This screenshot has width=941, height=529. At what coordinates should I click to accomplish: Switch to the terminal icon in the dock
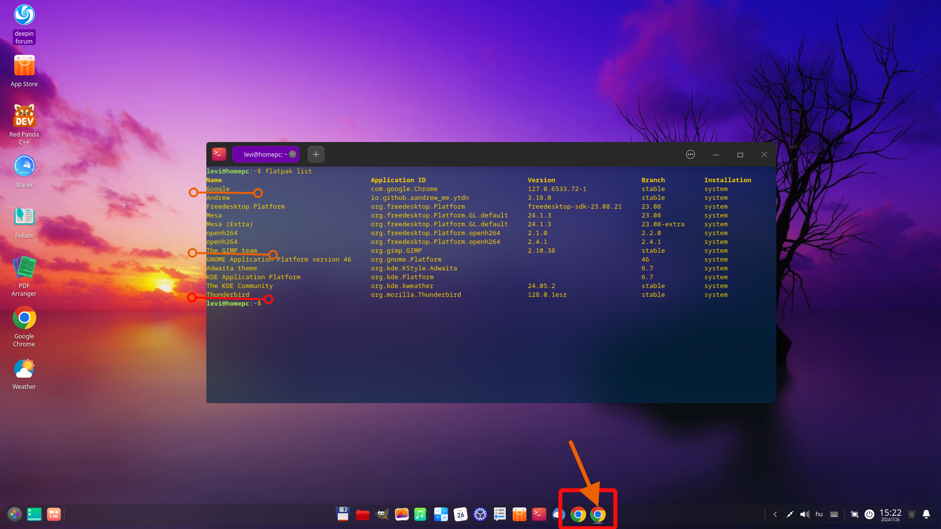click(539, 514)
